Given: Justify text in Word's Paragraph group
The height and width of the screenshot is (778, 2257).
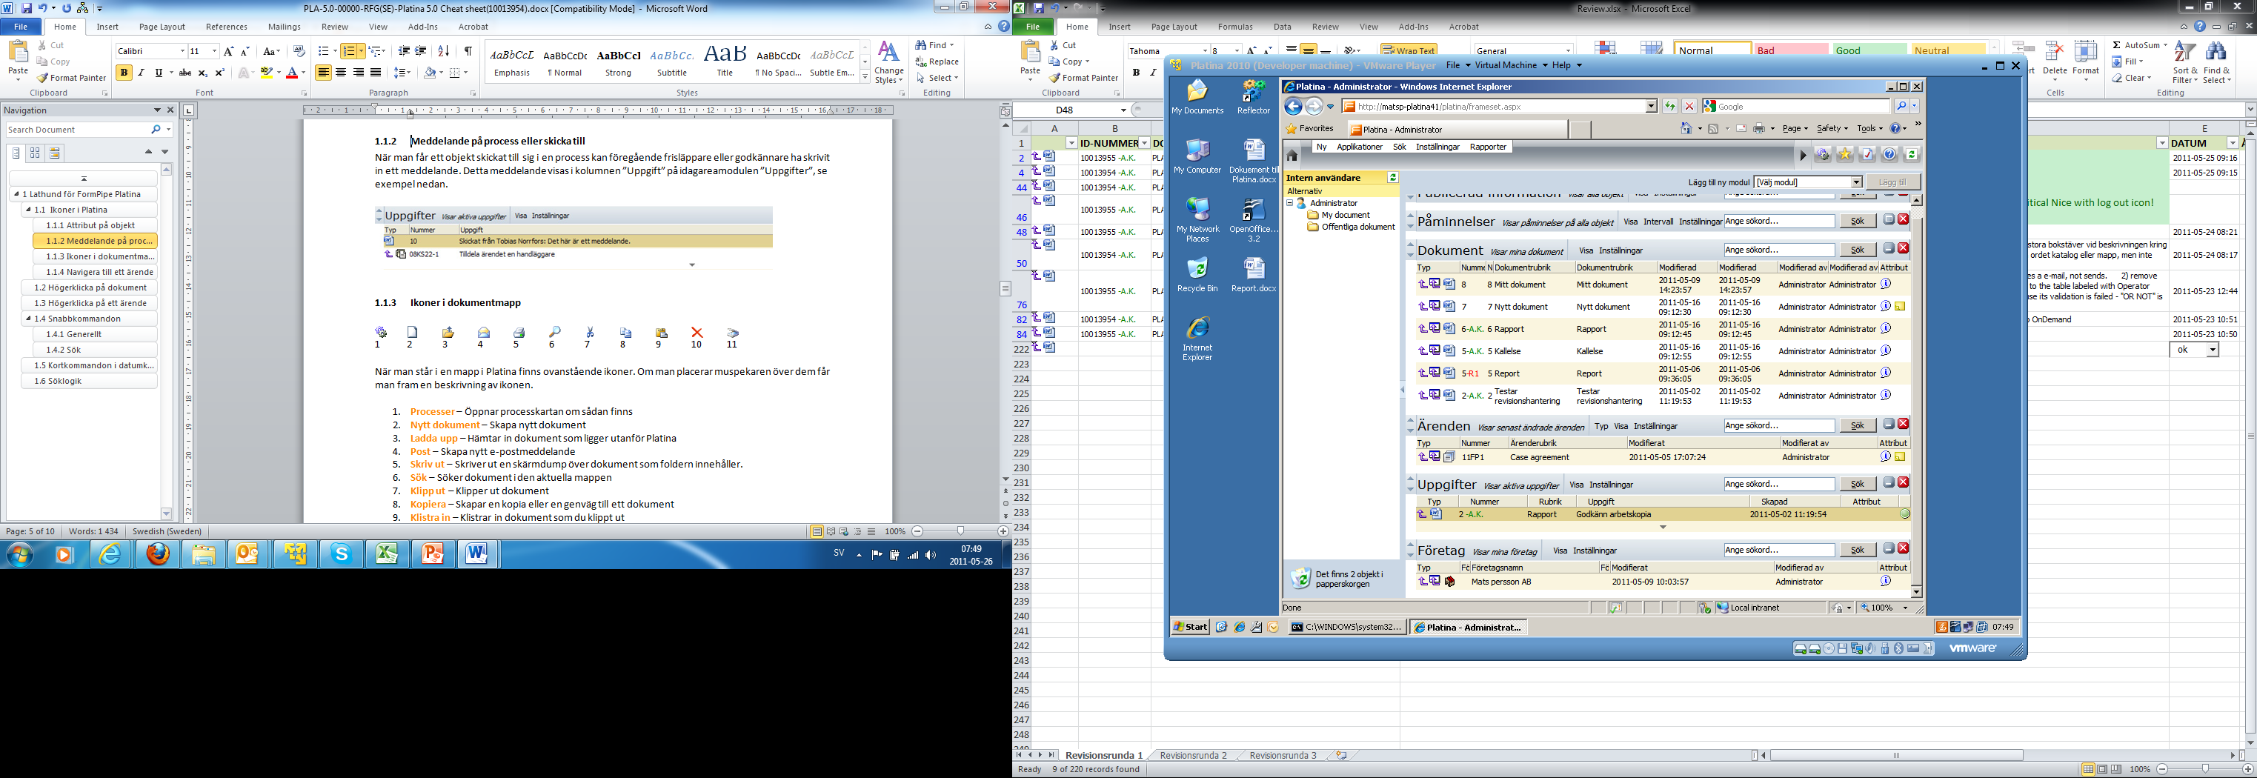Looking at the screenshot, I should (x=376, y=73).
